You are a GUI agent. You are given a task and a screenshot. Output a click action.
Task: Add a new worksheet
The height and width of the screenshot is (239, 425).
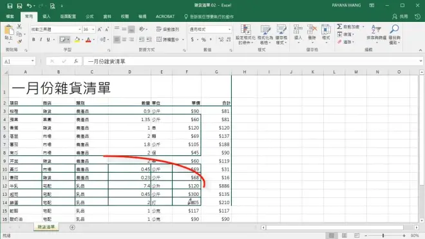[72, 227]
